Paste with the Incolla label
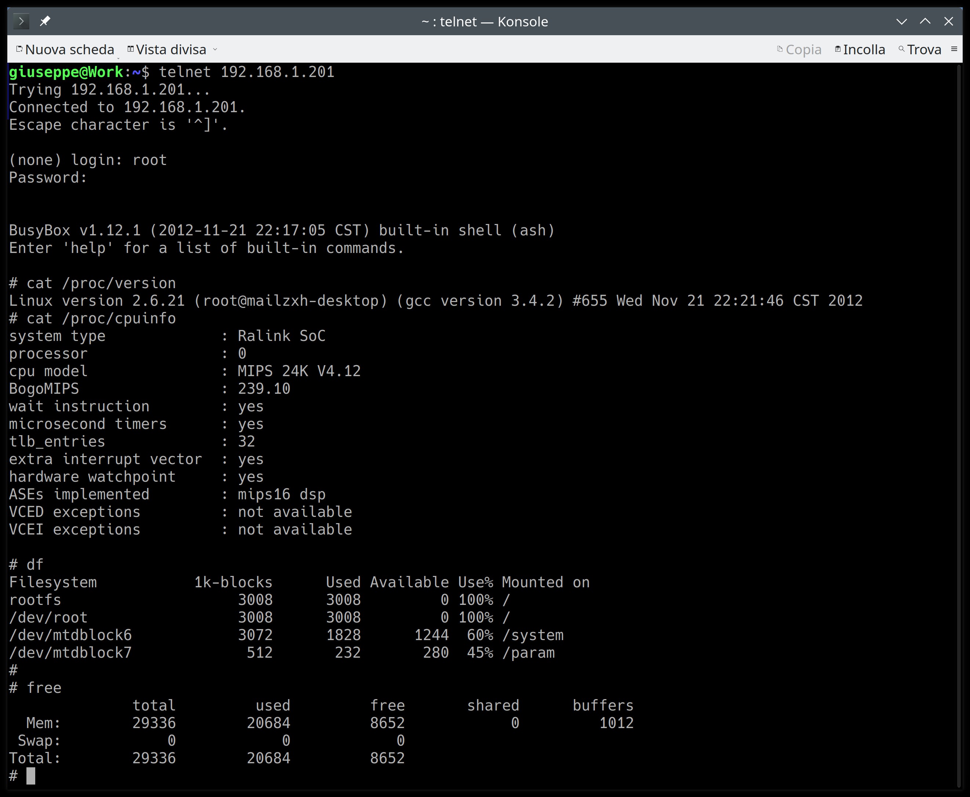The image size is (970, 797). point(864,49)
